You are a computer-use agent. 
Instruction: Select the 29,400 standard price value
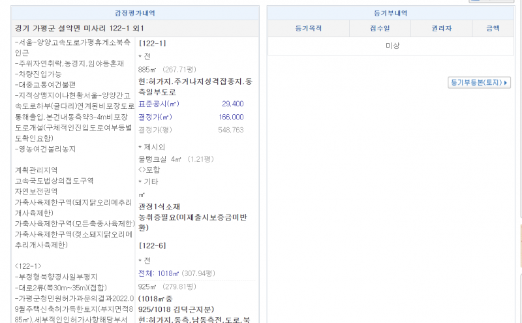pyautogui.click(x=232, y=104)
